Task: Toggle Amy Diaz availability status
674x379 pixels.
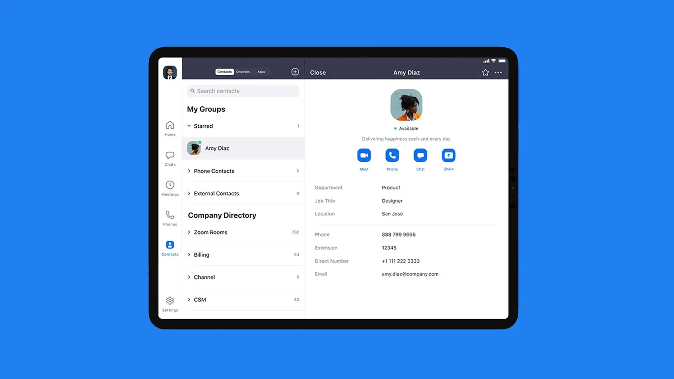Action: pos(407,128)
